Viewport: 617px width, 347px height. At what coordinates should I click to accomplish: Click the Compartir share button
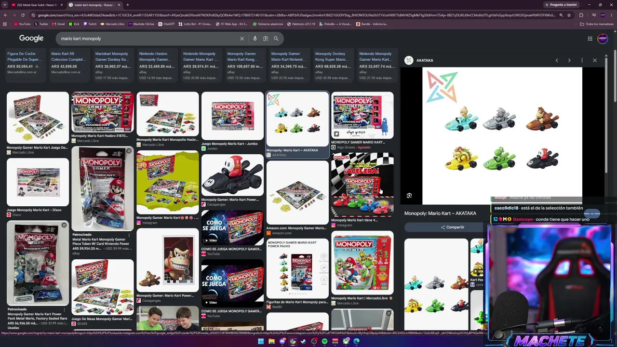(453, 227)
